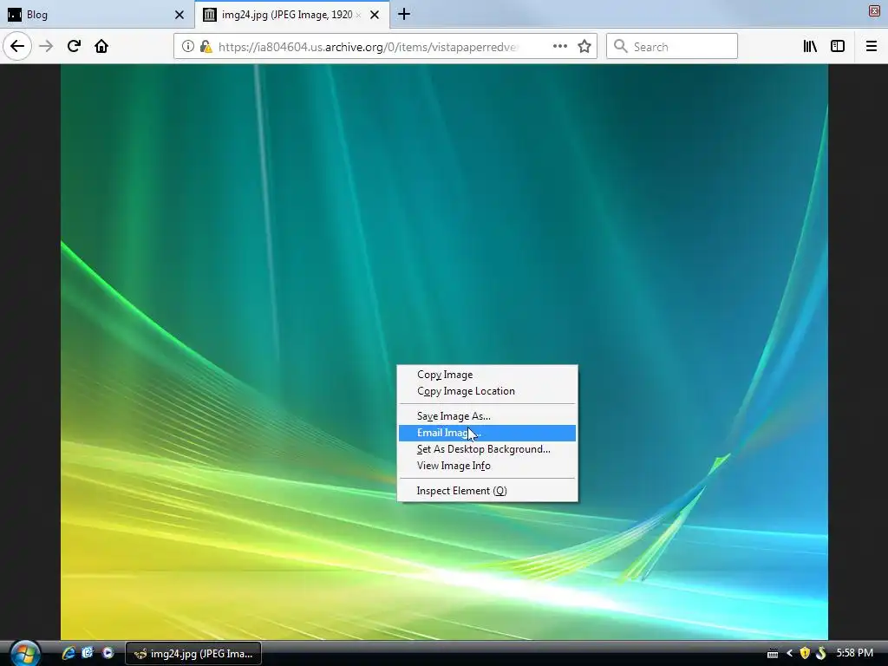Viewport: 888px width, 666px height.
Task: Select the img24.jpg image tab
Action: [291, 15]
